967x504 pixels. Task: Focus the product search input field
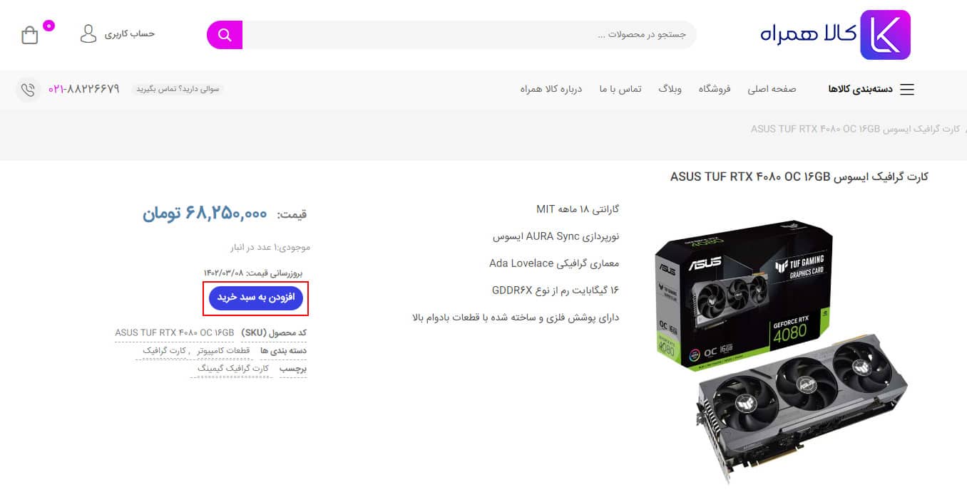[x=469, y=35]
